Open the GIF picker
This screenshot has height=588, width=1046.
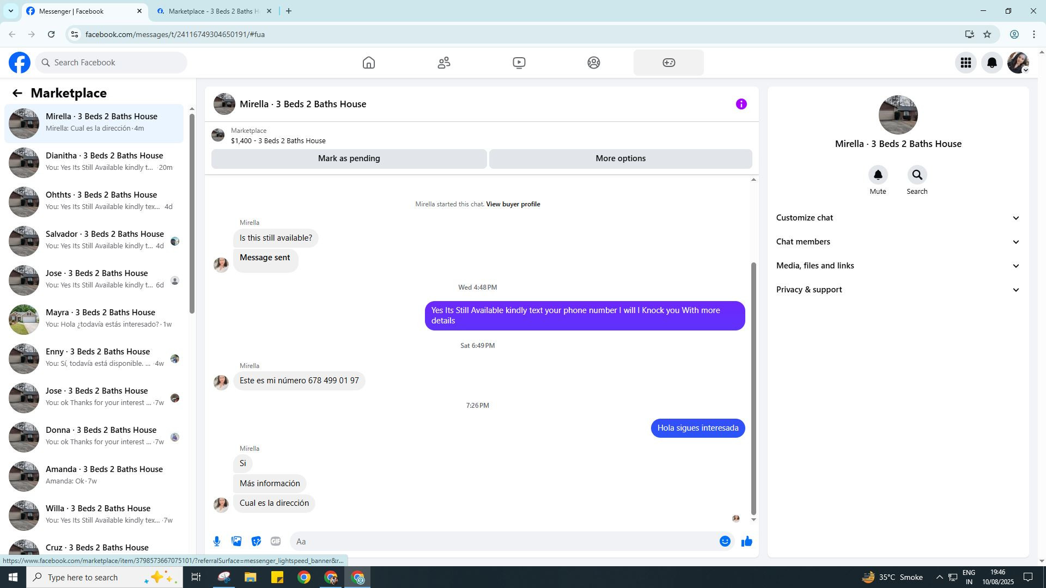pyautogui.click(x=276, y=541)
